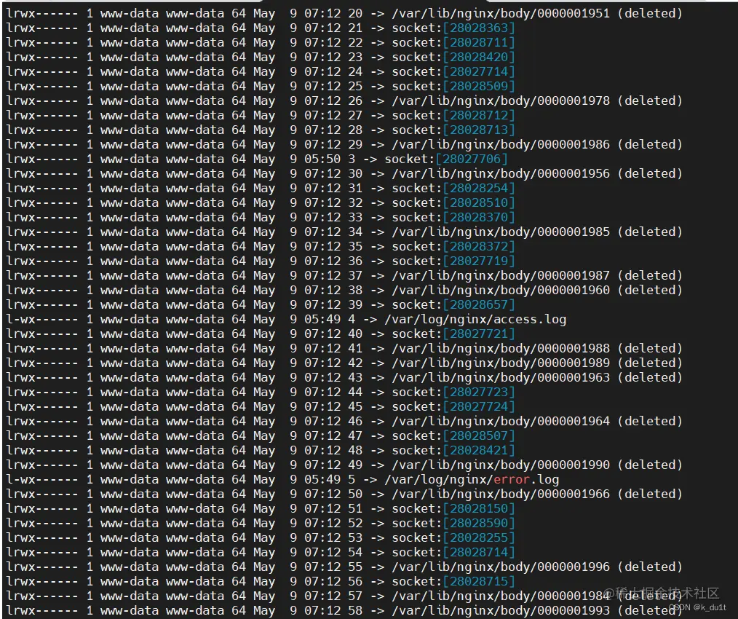
Task: Select path /var/lib/nginx/body/0000001960
Action: tap(501, 291)
